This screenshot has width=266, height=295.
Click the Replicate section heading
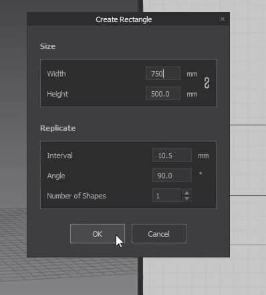57,128
